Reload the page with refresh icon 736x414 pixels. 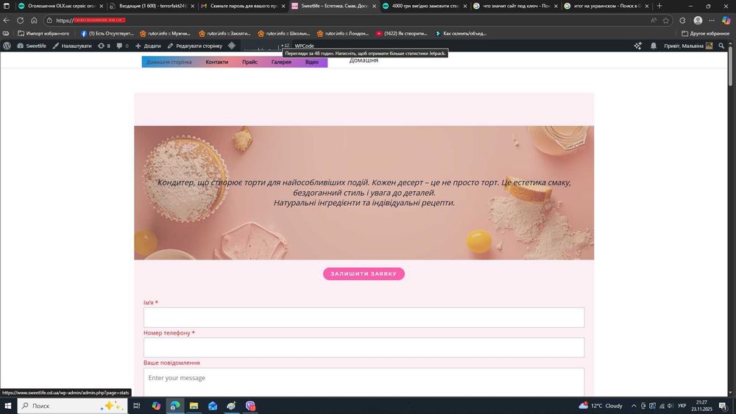[20, 20]
